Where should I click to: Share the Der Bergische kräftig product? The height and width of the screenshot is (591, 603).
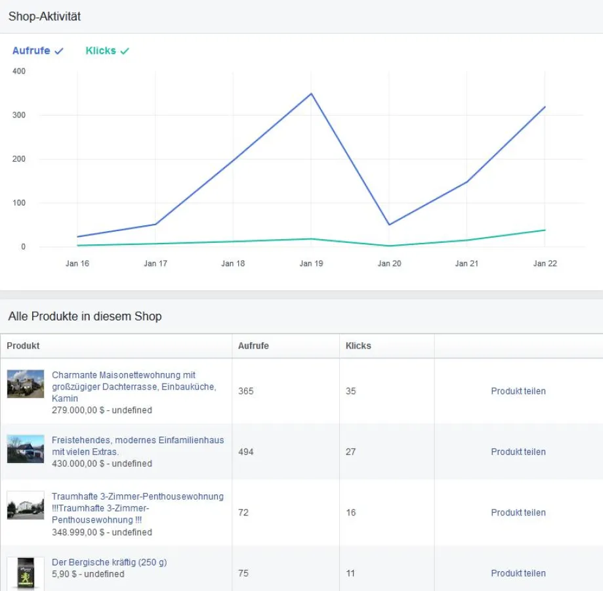click(518, 573)
